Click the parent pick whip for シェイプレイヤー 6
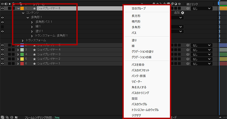This screenshot has width=227, height=119. point(188,8)
